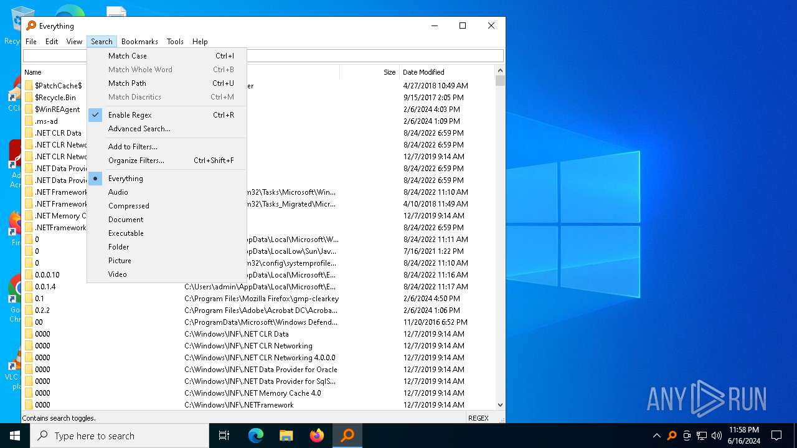The image size is (797, 448).
Task: Open Task View on the taskbar
Action: (x=224, y=436)
